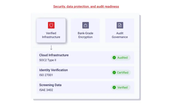Click the Verified status badge

[x=120, y=87]
